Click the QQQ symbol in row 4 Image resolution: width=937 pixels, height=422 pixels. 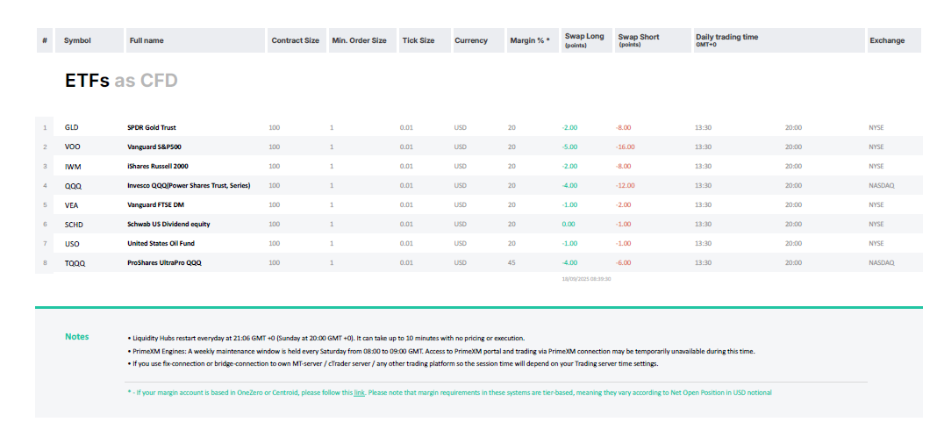[73, 186]
